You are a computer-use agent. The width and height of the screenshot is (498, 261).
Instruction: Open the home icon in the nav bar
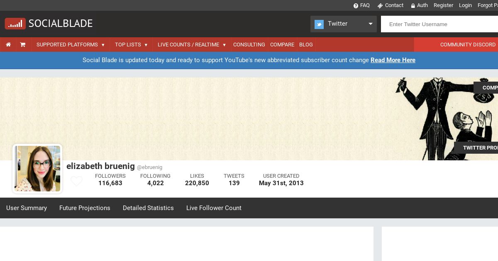coord(8,44)
